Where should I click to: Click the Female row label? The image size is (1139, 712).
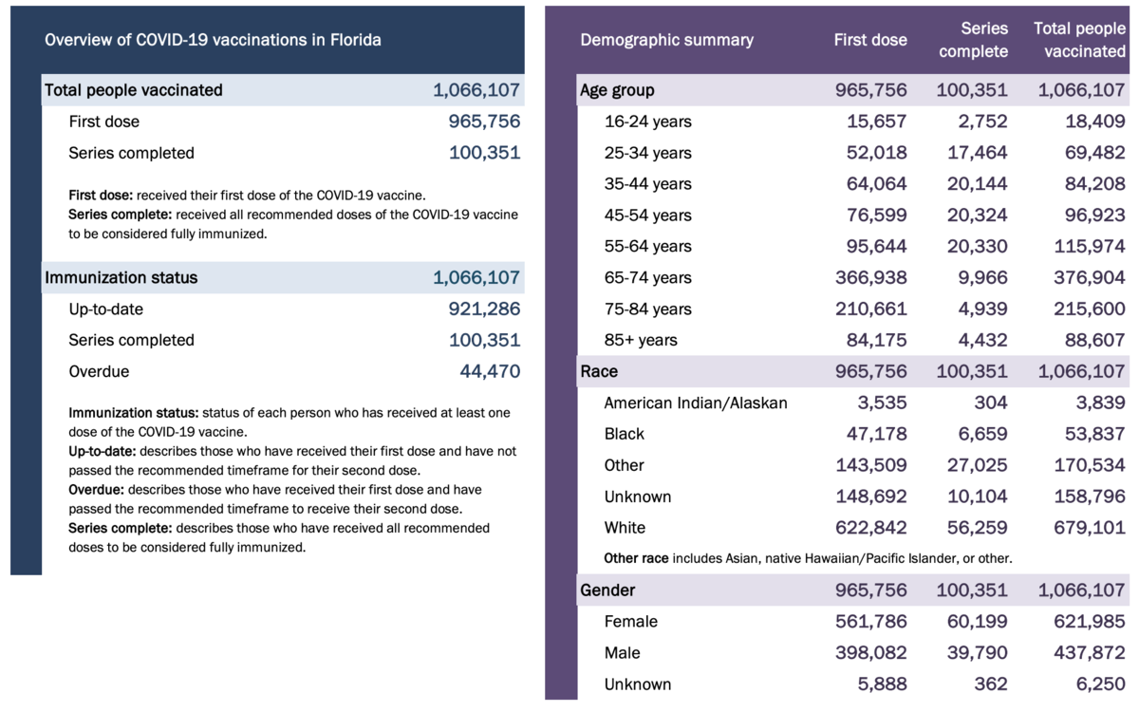pyautogui.click(x=630, y=622)
